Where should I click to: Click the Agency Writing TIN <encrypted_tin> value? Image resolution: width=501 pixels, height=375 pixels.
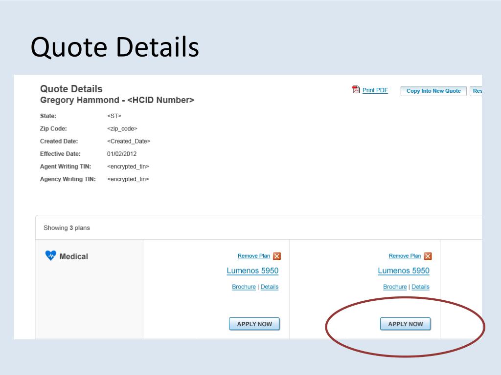coord(128,179)
